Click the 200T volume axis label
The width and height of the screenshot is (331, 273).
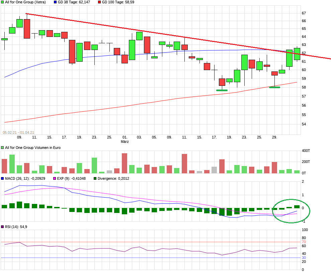[x=306, y=162]
